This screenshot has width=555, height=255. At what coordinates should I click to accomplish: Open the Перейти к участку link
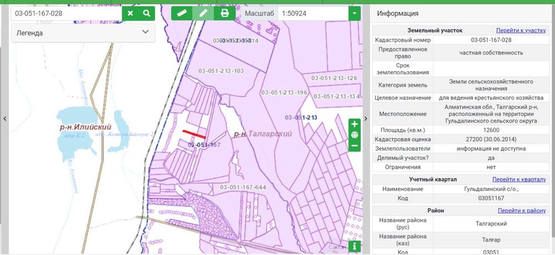point(521,31)
